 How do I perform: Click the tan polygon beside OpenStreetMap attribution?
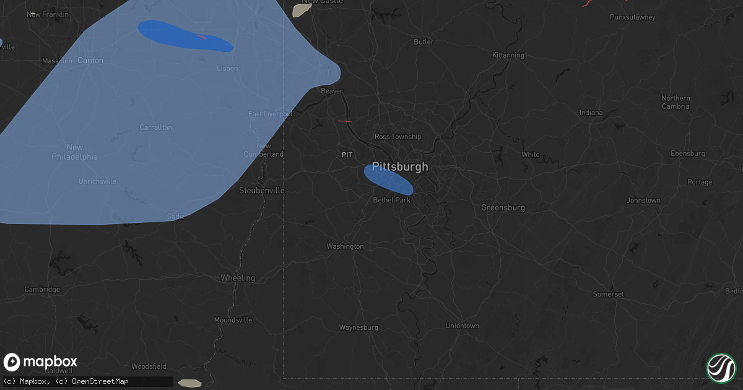(190, 384)
